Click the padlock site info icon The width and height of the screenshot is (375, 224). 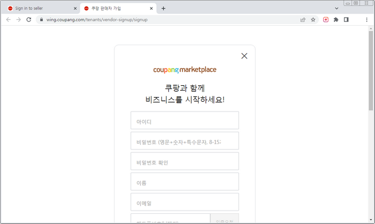[x=41, y=20]
